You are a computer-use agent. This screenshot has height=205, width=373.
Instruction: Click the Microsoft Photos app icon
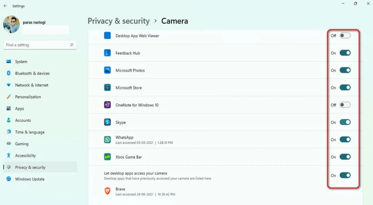(107, 70)
